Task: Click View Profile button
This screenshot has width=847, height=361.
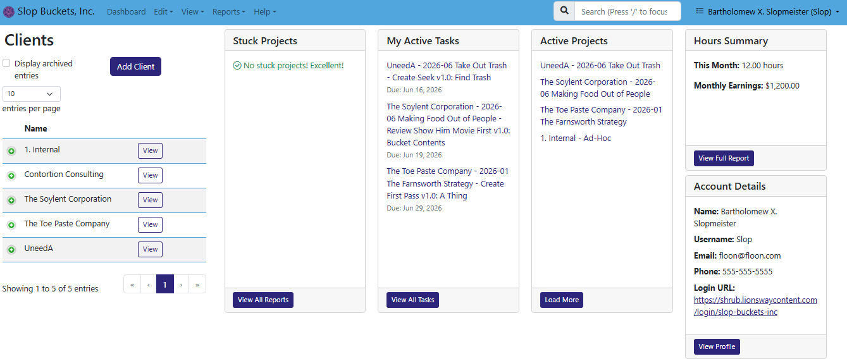Action: click(x=717, y=346)
